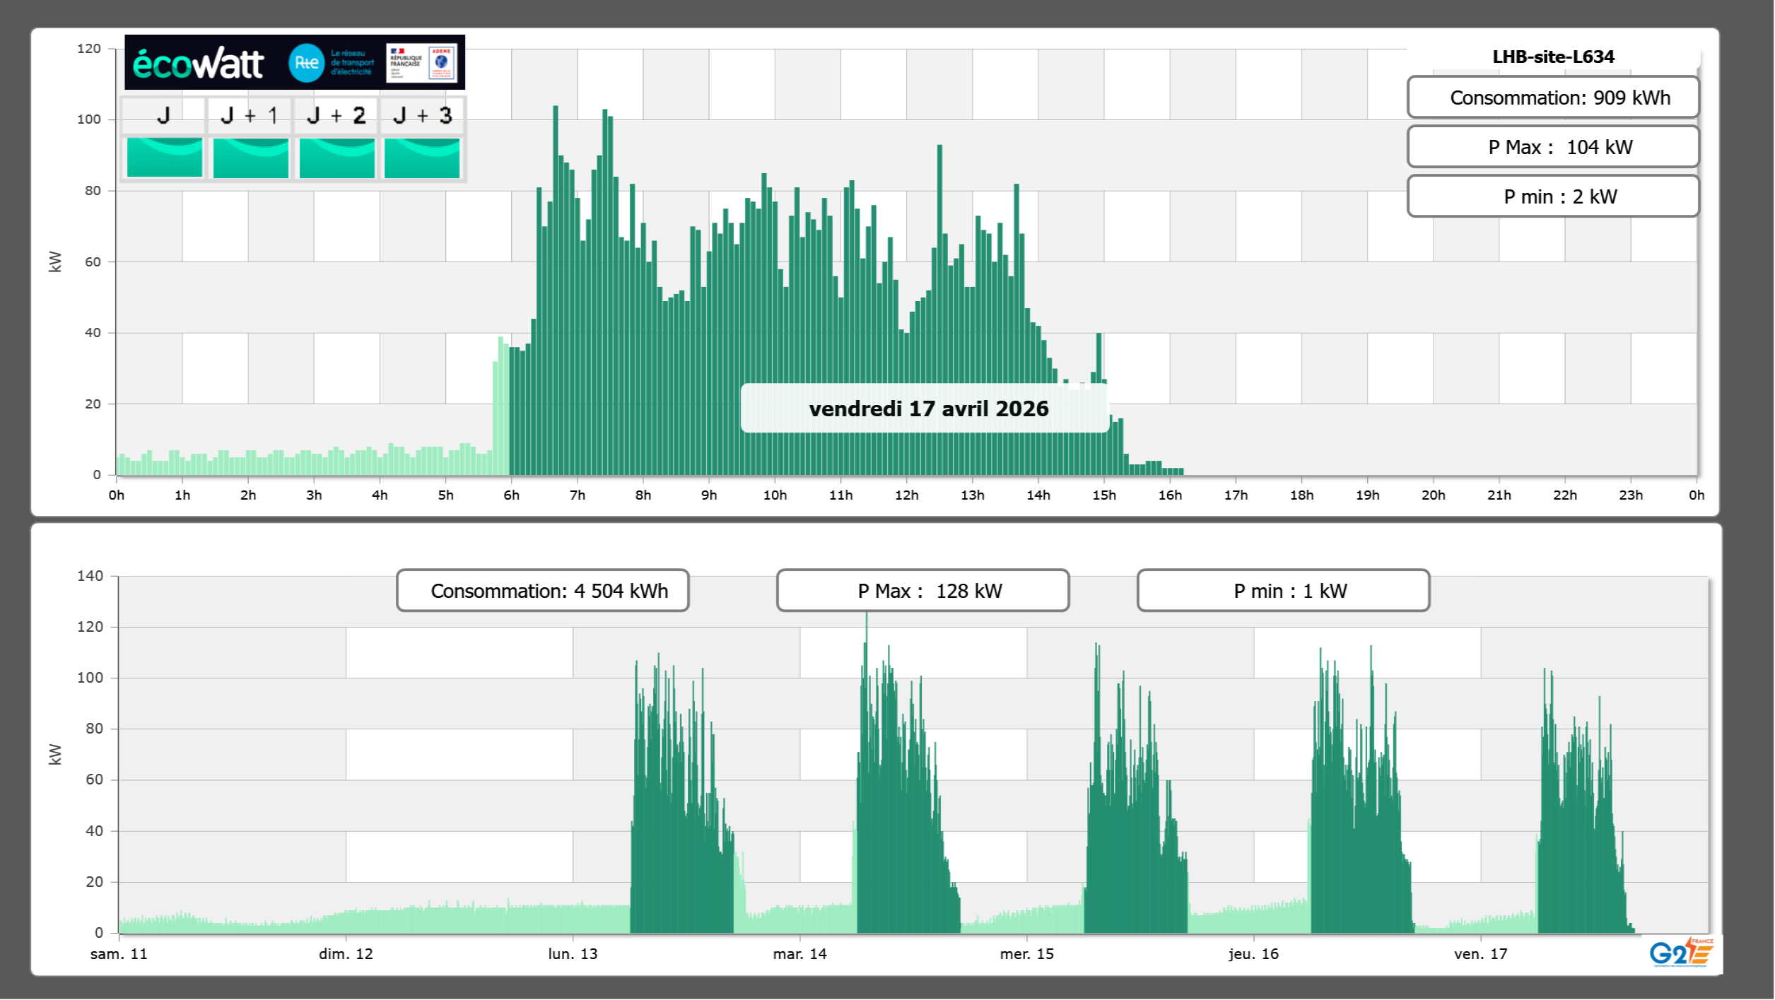
Task: Click the République Française emblem
Action: (406, 62)
